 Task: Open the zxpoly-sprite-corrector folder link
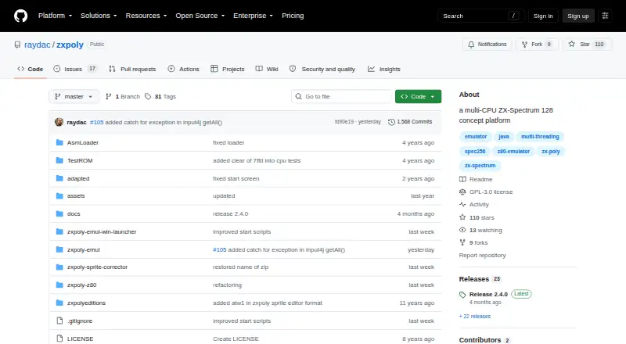coord(97,267)
